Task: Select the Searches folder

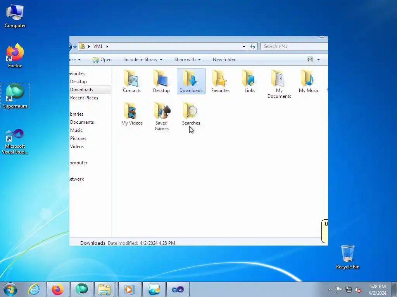Action: 191,114
